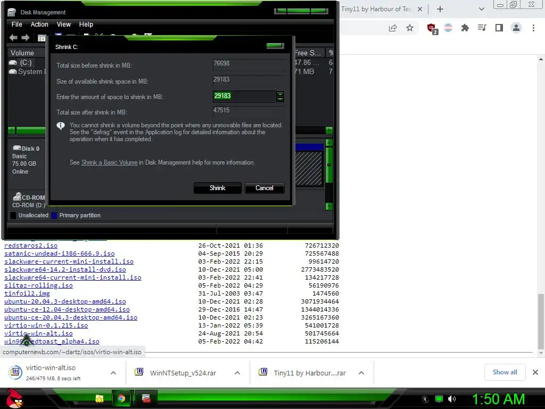Open the Shrink a Basic Volume help link
The image size is (545, 409).
[109, 162]
